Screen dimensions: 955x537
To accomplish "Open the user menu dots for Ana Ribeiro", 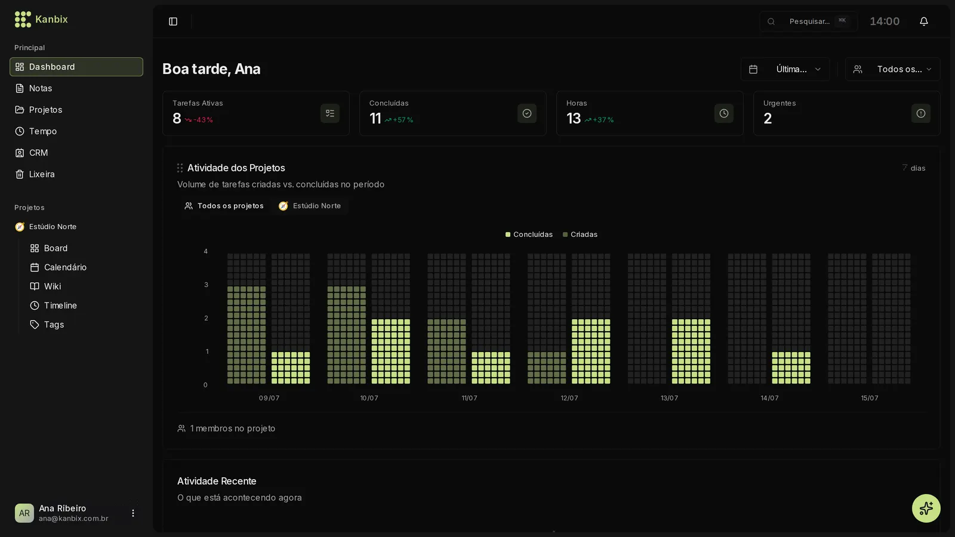I will tap(133, 513).
